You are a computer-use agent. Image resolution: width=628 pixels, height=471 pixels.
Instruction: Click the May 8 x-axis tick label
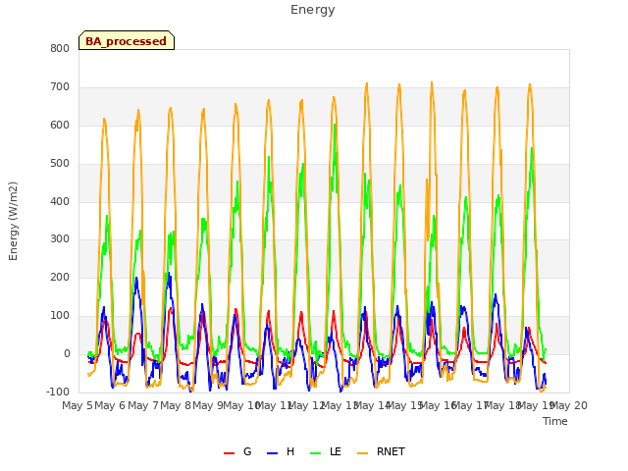(x=176, y=405)
